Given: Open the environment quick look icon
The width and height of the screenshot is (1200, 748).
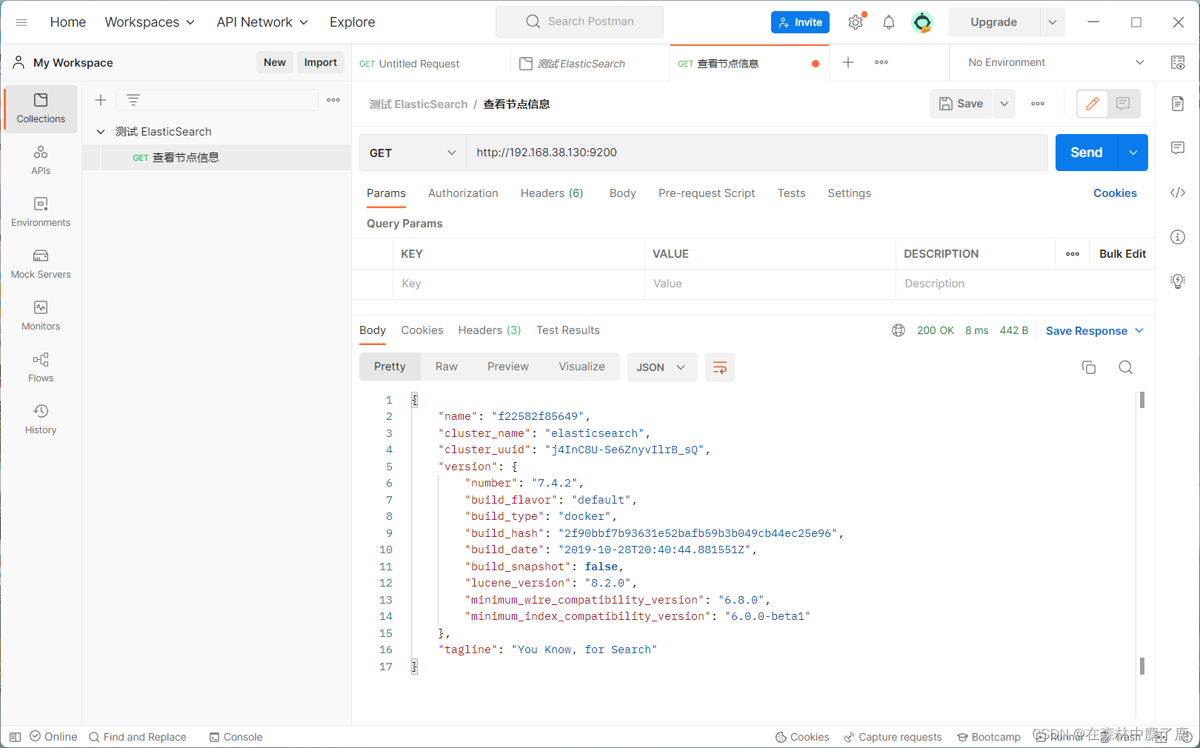Looking at the screenshot, I should pyautogui.click(x=1178, y=63).
